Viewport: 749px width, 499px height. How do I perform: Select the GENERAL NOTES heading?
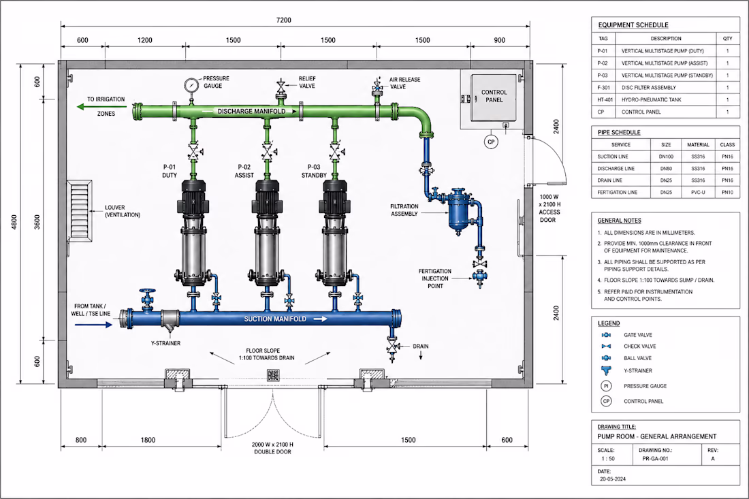point(619,221)
